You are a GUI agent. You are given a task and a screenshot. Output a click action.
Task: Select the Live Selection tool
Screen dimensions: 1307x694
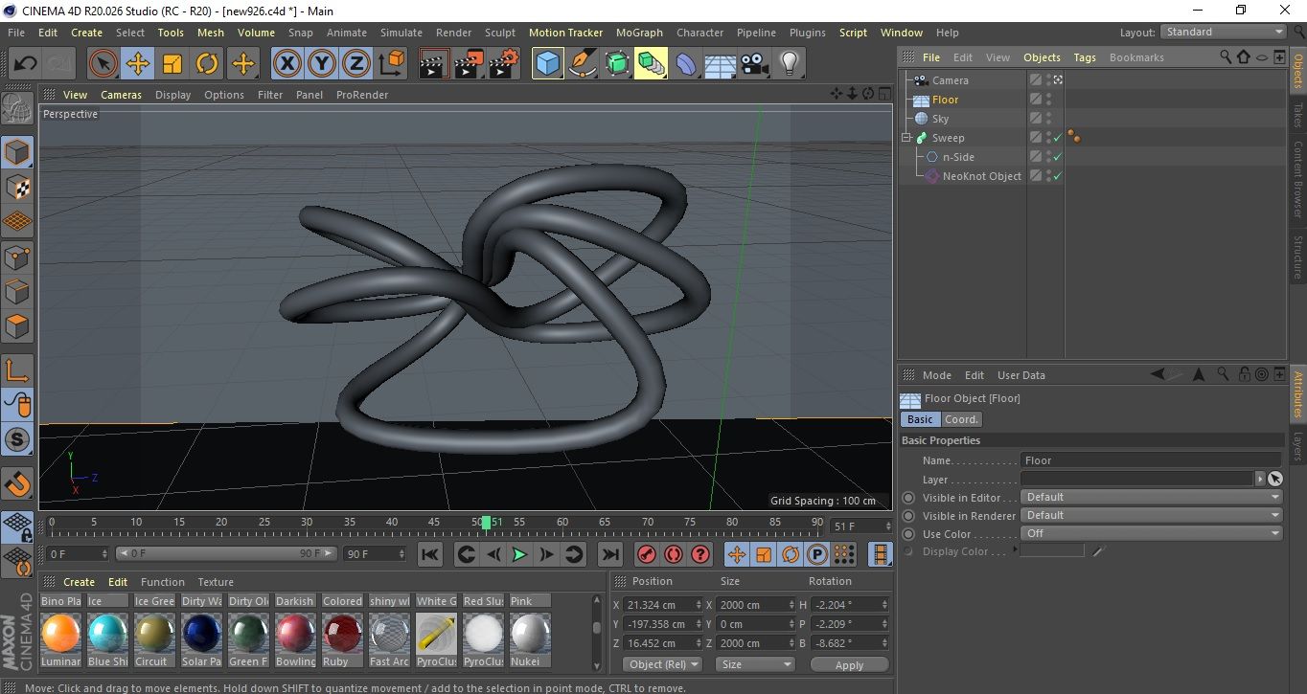click(103, 64)
